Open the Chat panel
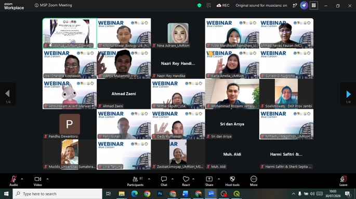The image size is (356, 199). [164, 181]
